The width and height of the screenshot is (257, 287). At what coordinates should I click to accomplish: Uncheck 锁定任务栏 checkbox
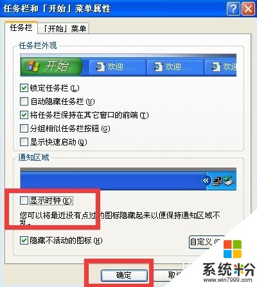coord(24,88)
